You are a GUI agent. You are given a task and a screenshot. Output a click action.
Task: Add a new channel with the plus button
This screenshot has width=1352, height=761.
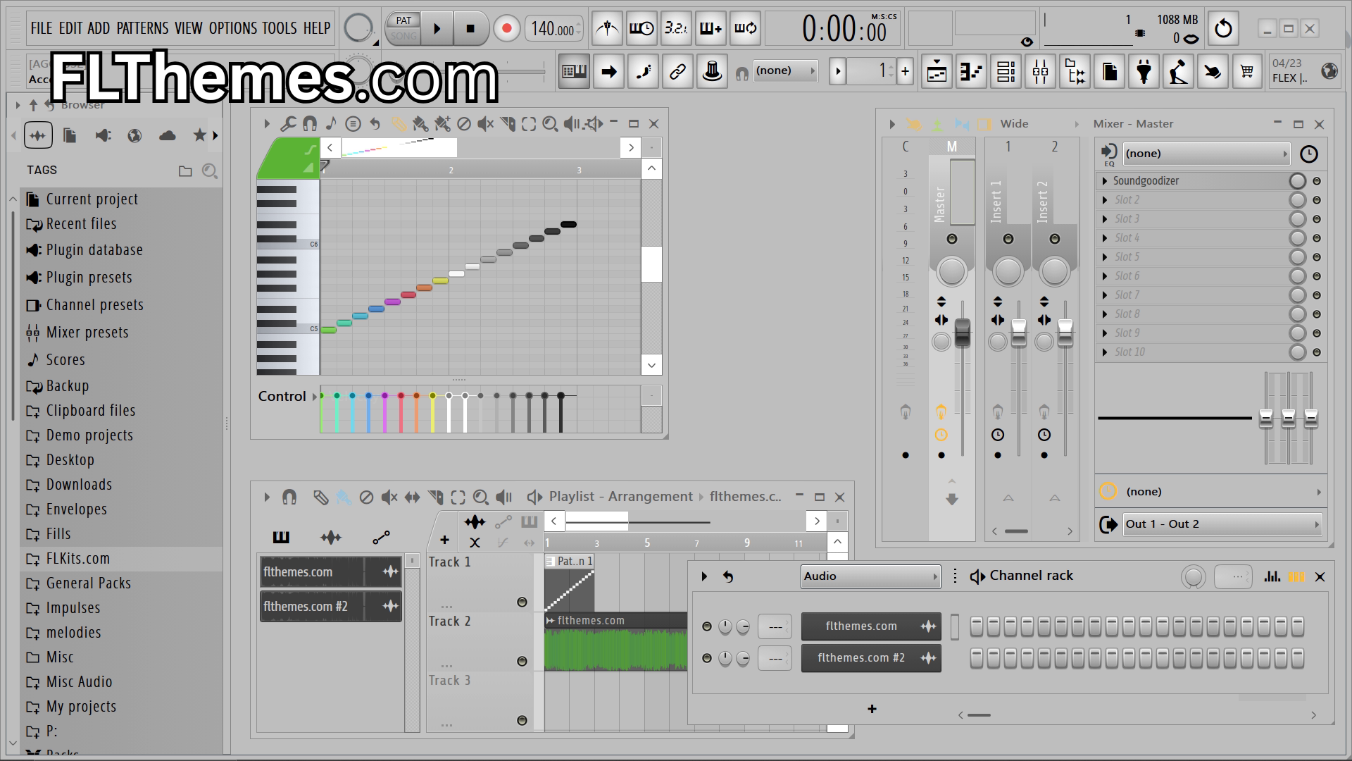coord(872,709)
